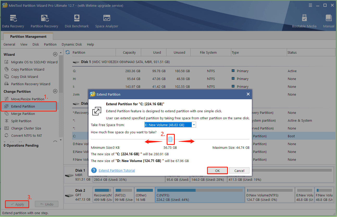Open the Partition Recovery tool

(x=44, y=21)
